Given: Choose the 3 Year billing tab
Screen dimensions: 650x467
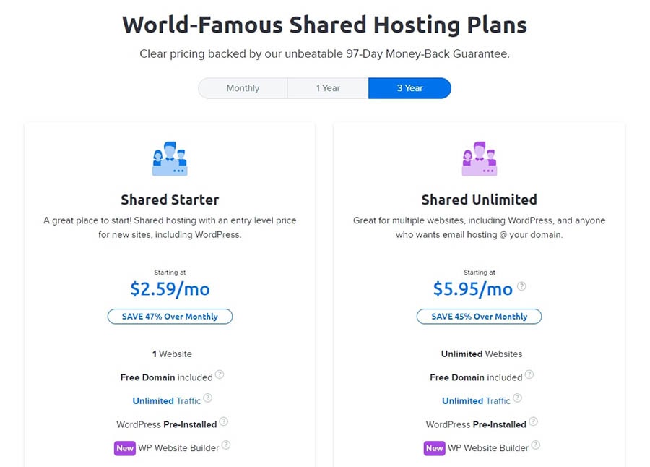Looking at the screenshot, I should pos(409,88).
